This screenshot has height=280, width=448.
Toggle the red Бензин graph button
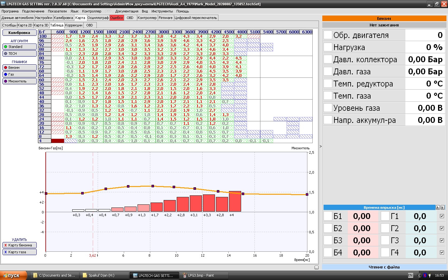19,68
